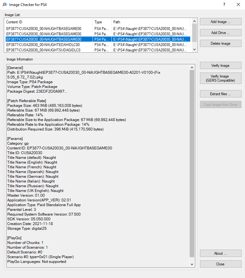Viewport: 245px width, 278px height.
Task: Click the help question mark in the title bar
Action: (x=224, y=5)
